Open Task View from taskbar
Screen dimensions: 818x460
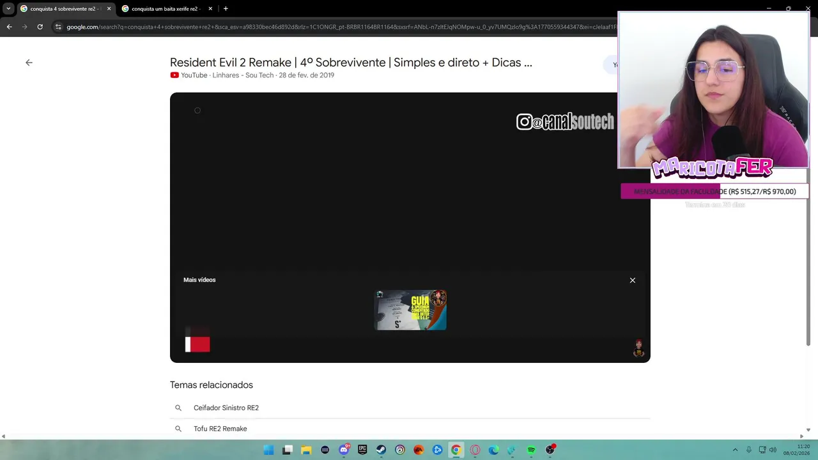[288, 450]
